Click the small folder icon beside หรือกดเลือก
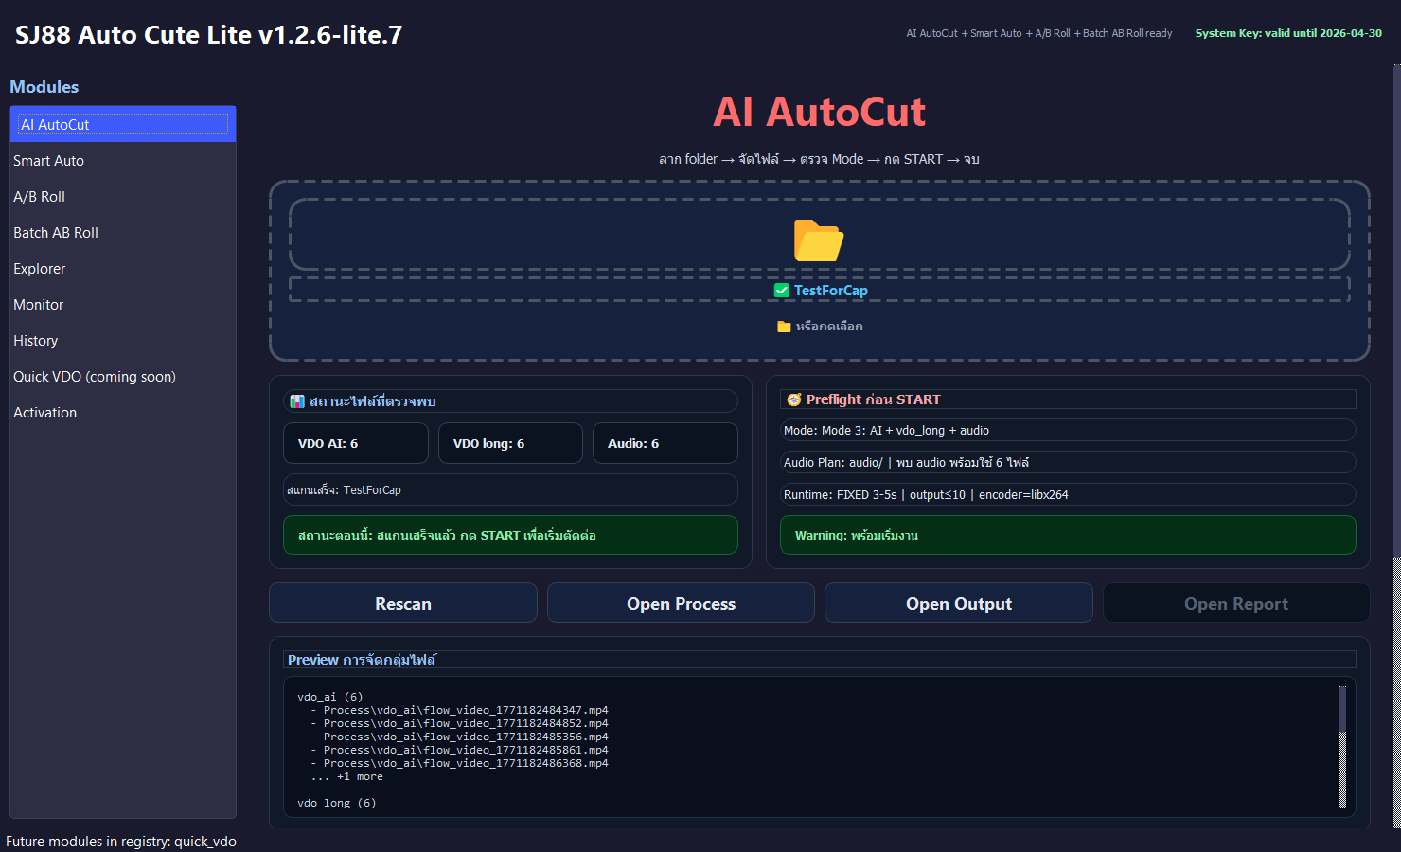This screenshot has width=1401, height=852. (782, 326)
